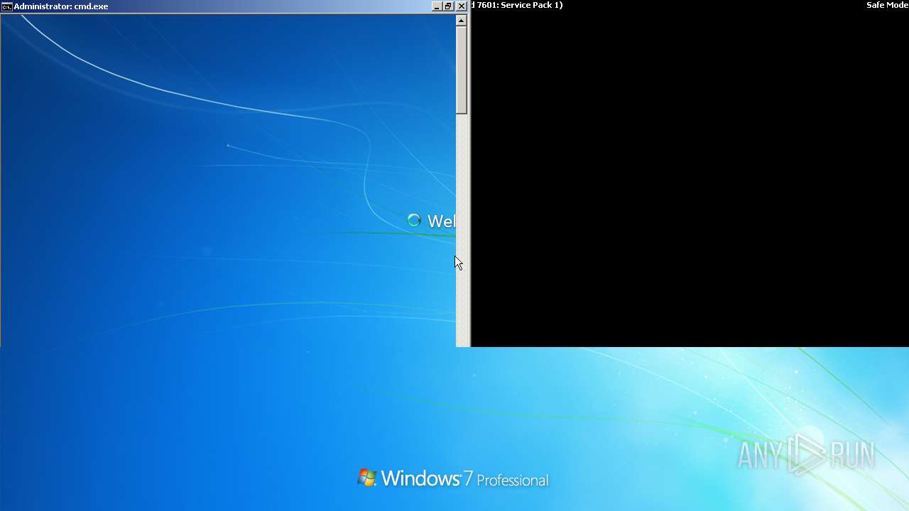The width and height of the screenshot is (909, 511).
Task: Click the Safe Mode label top right
Action: [x=887, y=5]
